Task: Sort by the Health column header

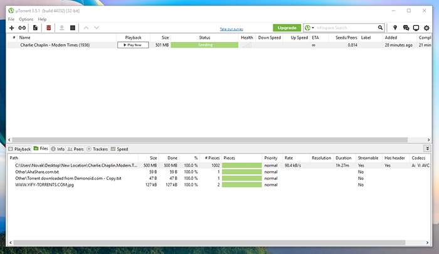Action: pos(247,38)
